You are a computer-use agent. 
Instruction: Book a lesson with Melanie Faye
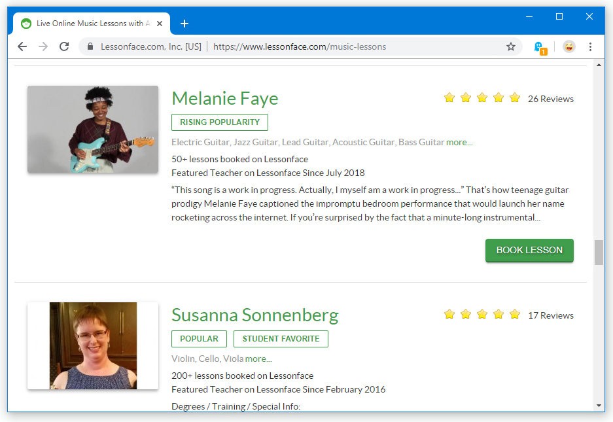click(x=529, y=251)
